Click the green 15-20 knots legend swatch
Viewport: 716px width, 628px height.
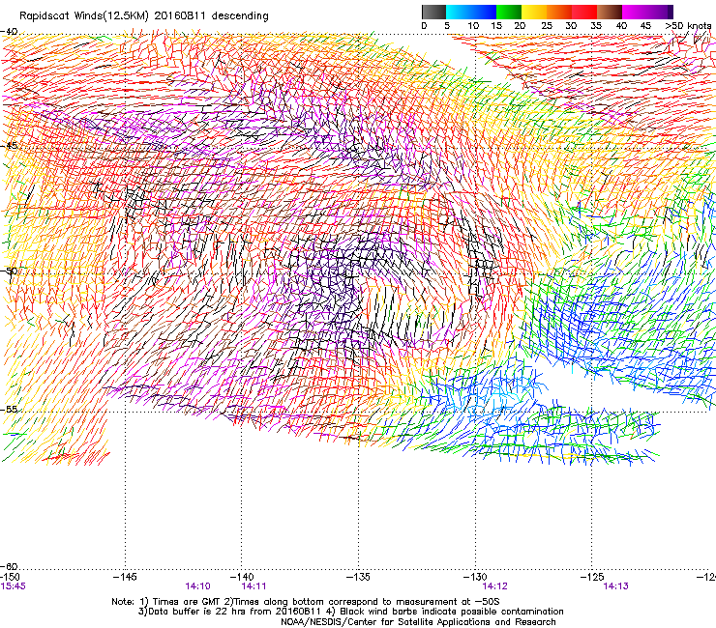pos(509,12)
